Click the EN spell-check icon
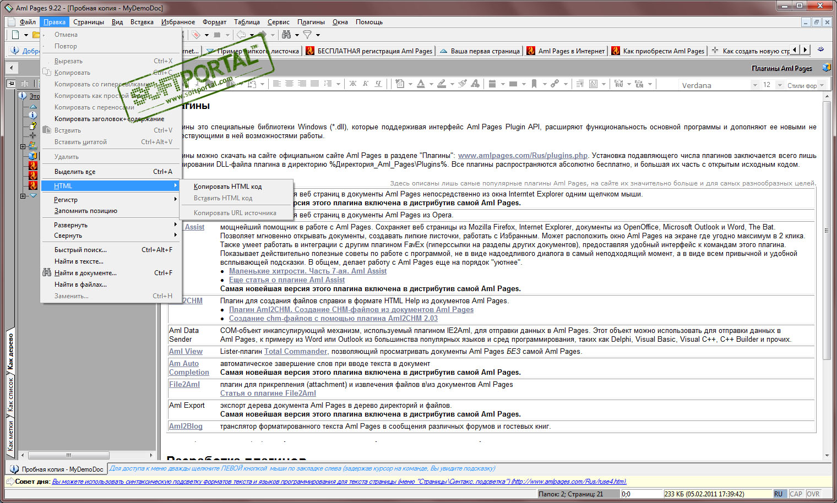837x503 pixels. (x=639, y=84)
